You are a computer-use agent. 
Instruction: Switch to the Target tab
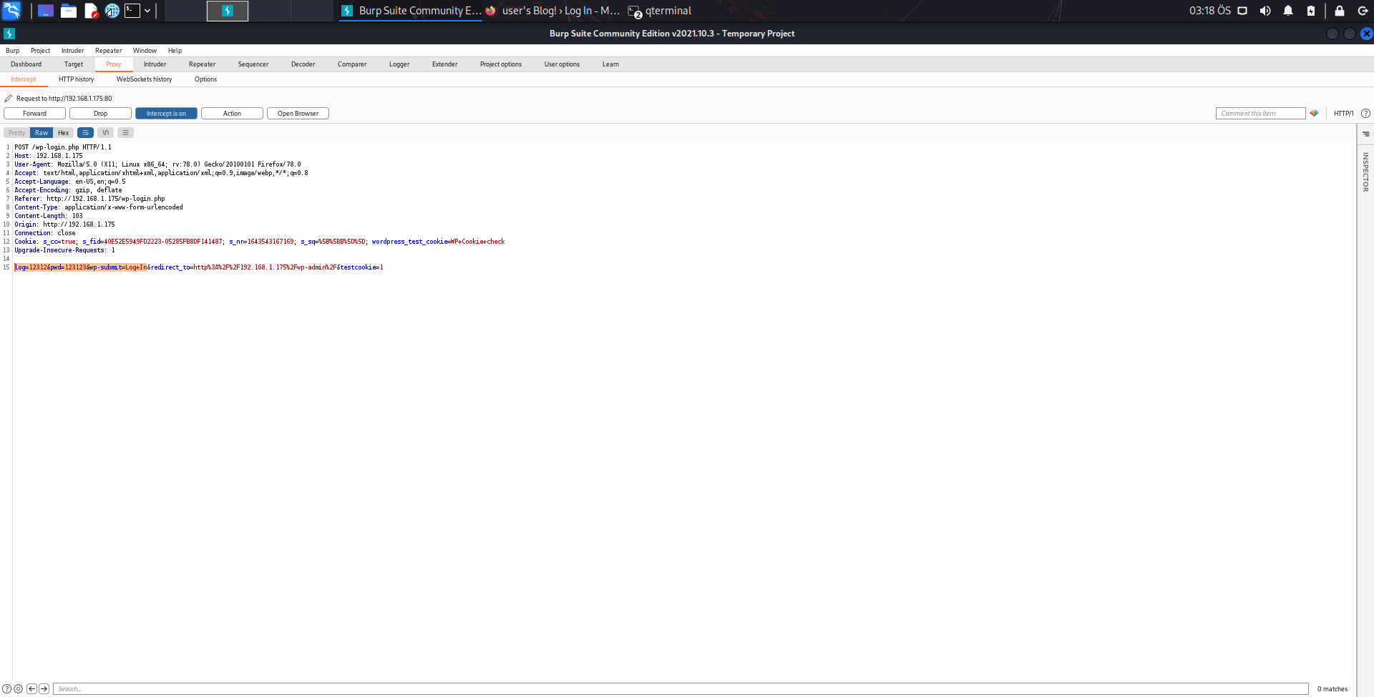point(74,64)
